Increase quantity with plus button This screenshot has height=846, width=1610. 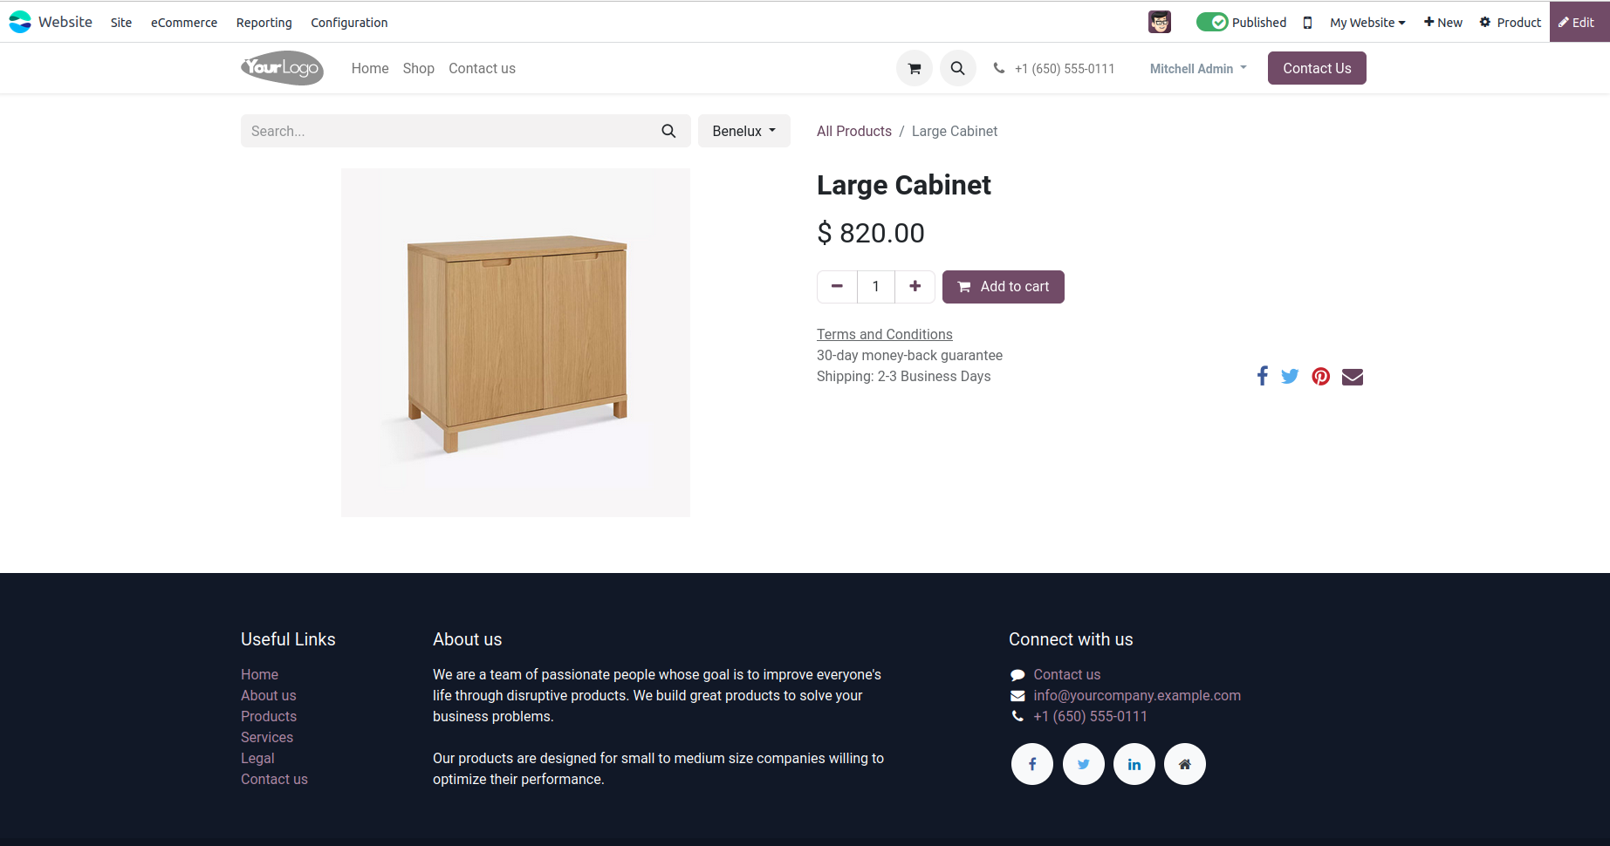[915, 286]
